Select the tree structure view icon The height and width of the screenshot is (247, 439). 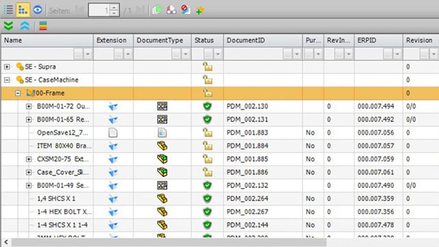(x=23, y=10)
